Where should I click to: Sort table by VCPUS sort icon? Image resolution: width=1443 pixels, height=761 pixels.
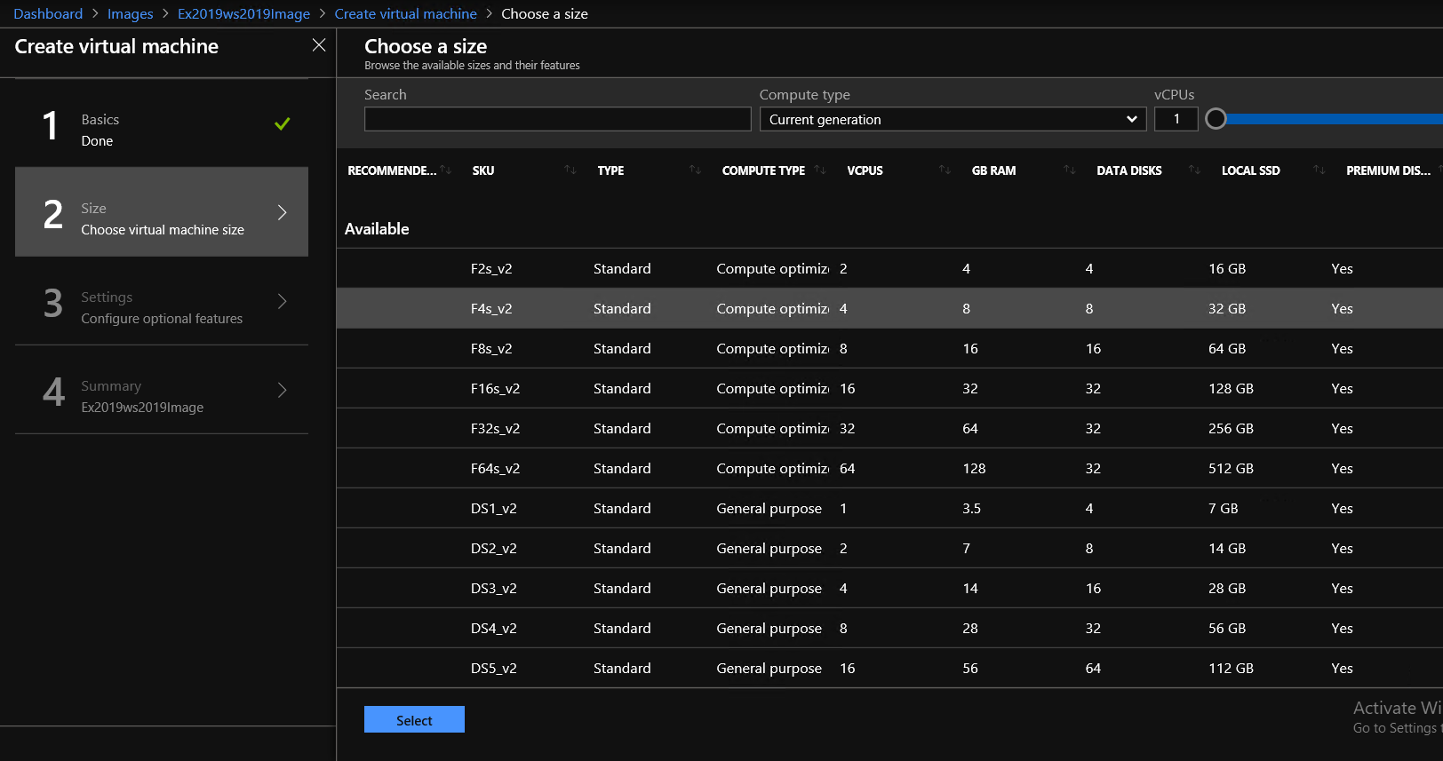[945, 170]
